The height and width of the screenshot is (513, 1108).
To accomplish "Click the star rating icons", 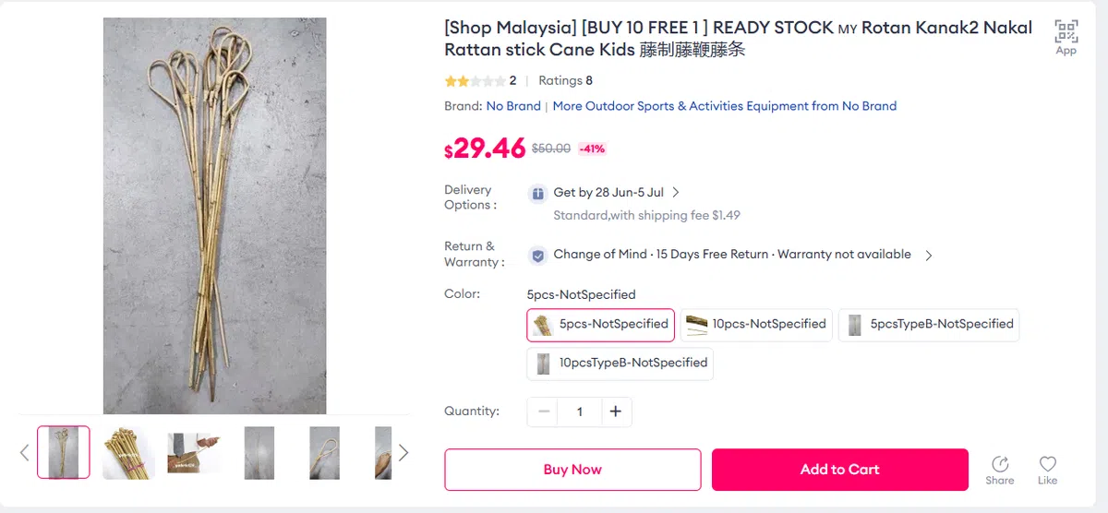I will (x=475, y=81).
